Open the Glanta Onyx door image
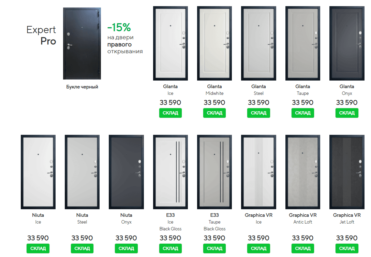Screen dimensions: 371x257 pyautogui.click(x=347, y=43)
